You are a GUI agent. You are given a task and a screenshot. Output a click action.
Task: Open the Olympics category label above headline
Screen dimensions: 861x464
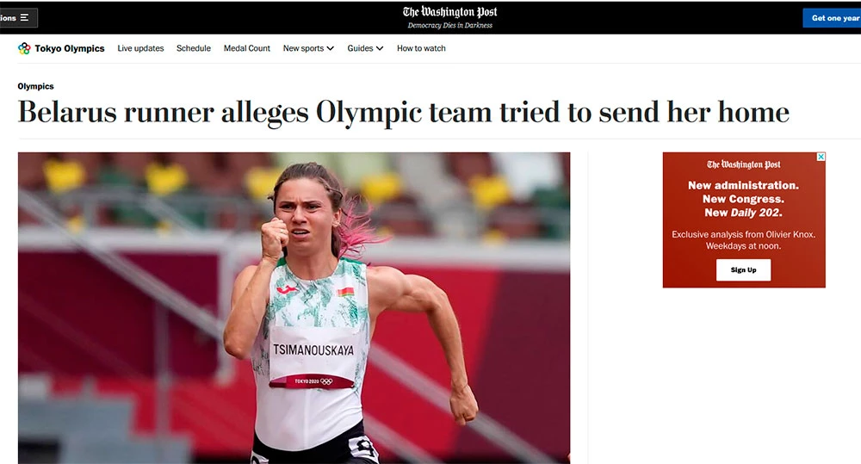coord(35,86)
